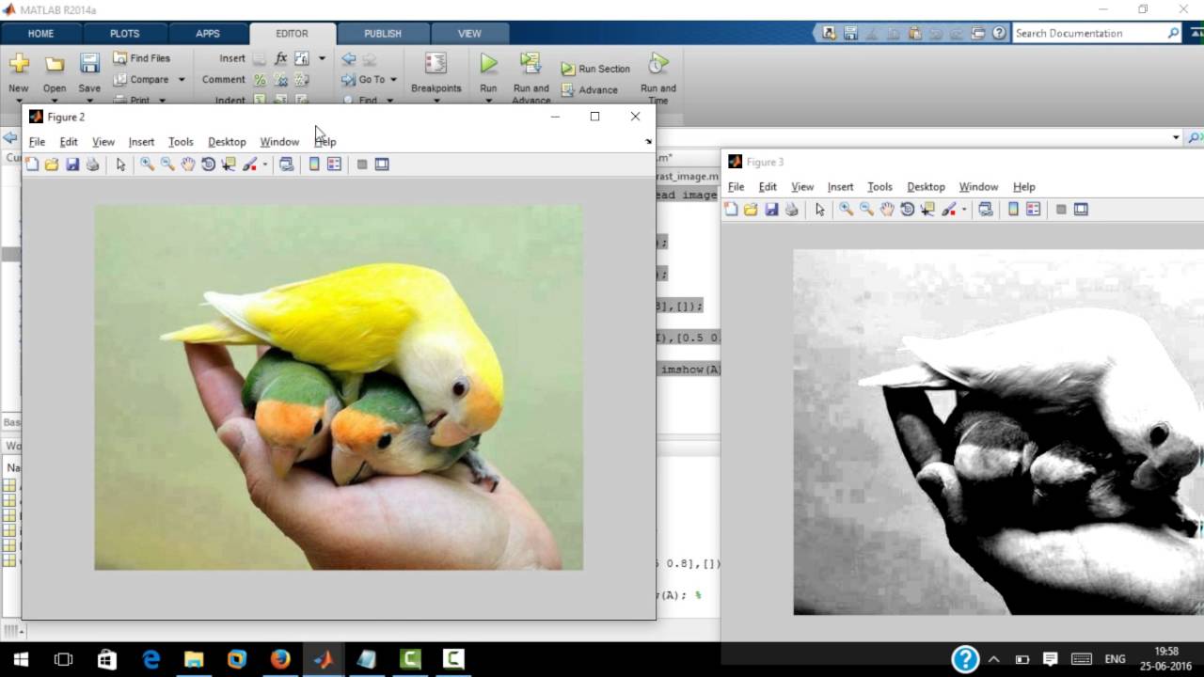The image size is (1204, 677).
Task: Click Save icon in Figure 2 toolbar
Action: (72, 165)
